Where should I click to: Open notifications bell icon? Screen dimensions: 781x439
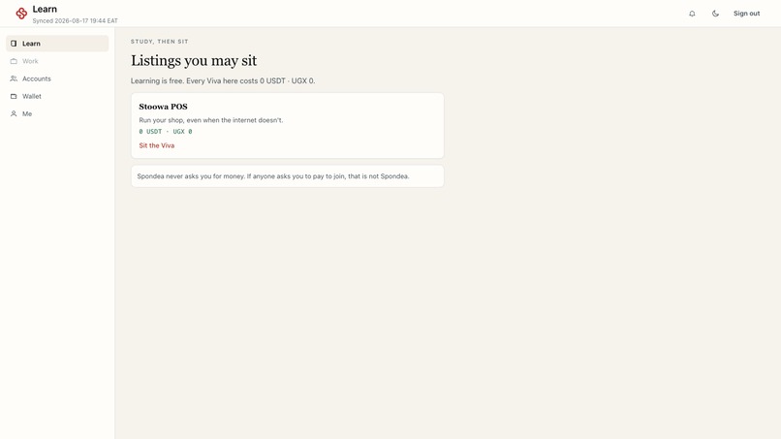point(692,14)
